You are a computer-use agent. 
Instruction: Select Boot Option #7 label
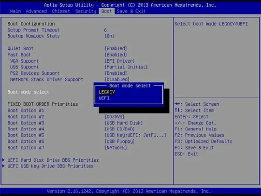coord(26,148)
